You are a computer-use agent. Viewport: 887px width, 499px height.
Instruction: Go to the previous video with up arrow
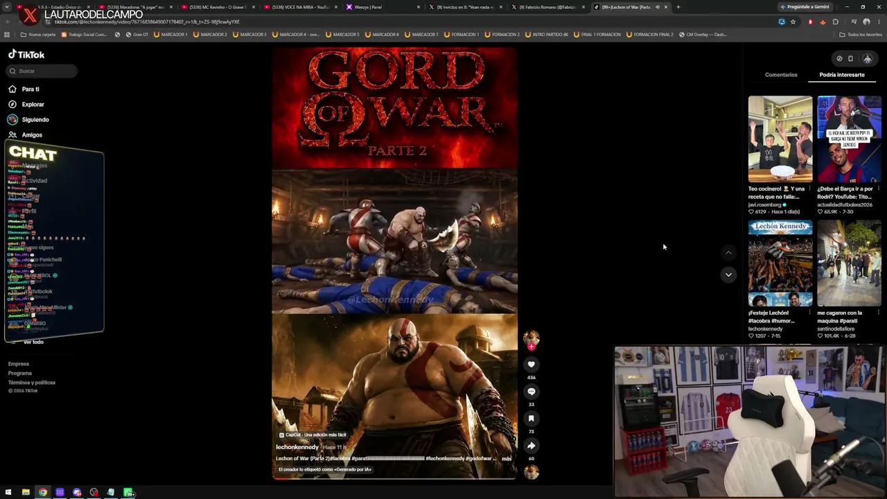(x=728, y=253)
